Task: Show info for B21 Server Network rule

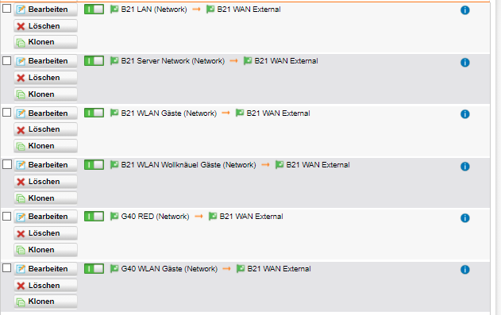Action: click(465, 62)
